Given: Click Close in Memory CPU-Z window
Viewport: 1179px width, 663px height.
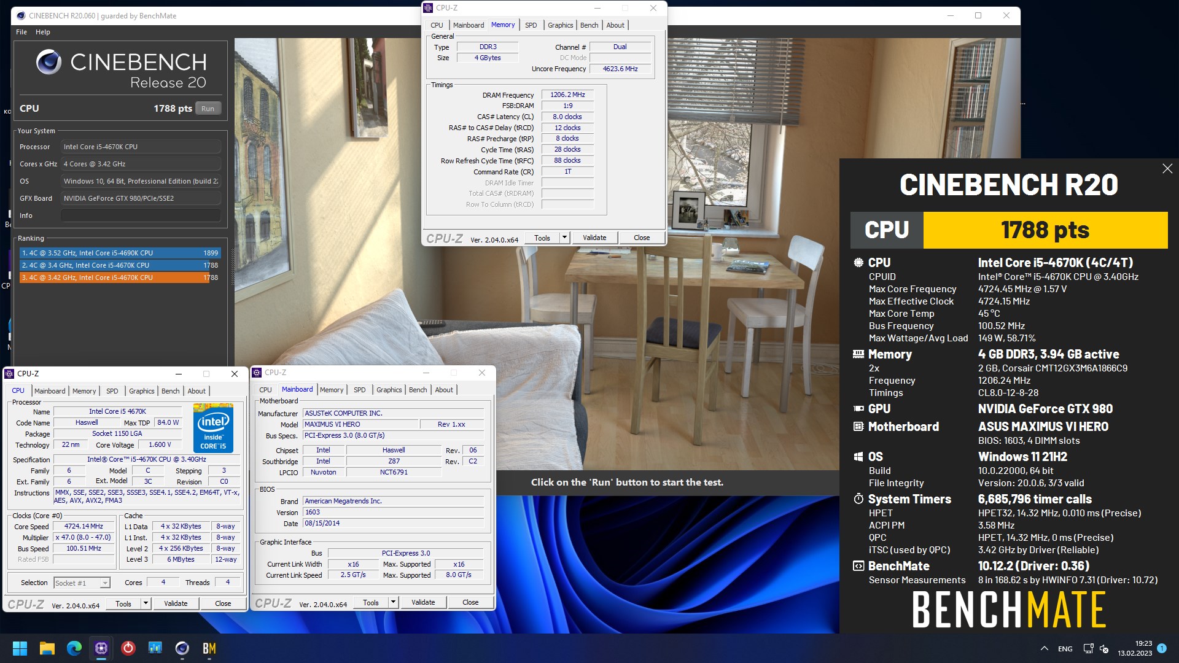Looking at the screenshot, I should tap(642, 238).
